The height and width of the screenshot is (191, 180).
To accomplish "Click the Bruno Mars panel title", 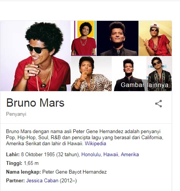I will tap(35, 103).
